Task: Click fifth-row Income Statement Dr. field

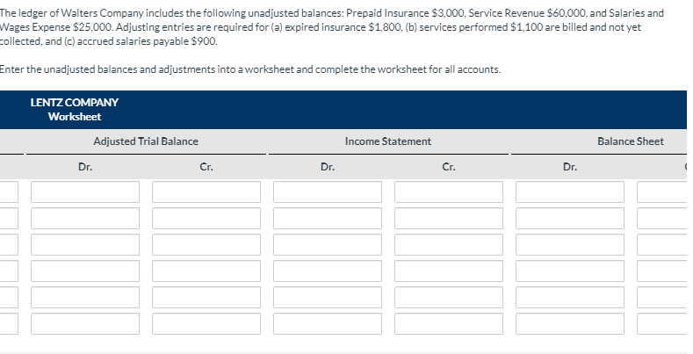Action: point(328,297)
